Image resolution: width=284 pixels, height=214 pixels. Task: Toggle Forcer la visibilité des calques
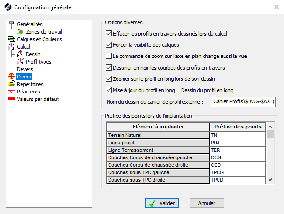(x=109, y=45)
